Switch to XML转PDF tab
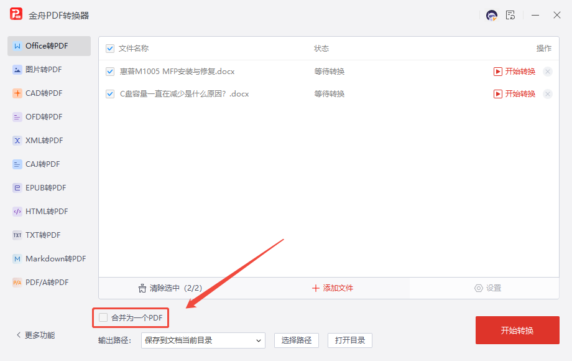The image size is (572, 361). 49,141
